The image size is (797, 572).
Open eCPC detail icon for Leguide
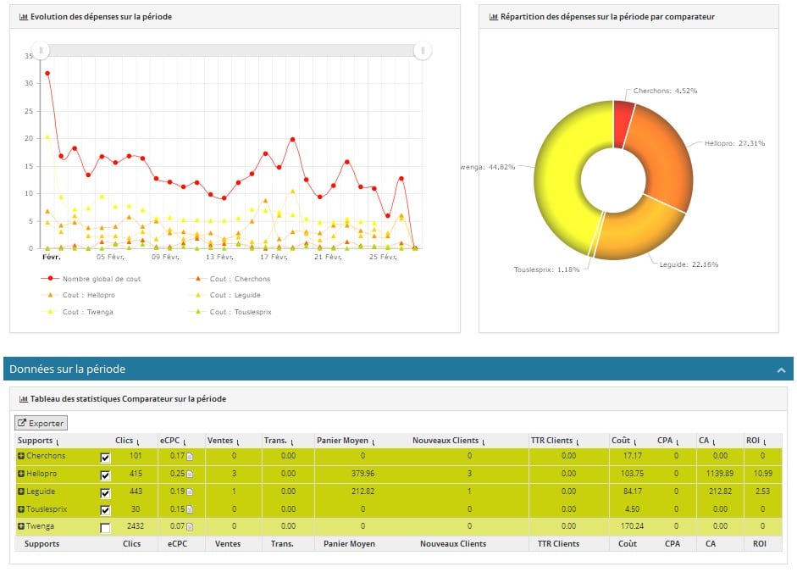click(x=190, y=491)
